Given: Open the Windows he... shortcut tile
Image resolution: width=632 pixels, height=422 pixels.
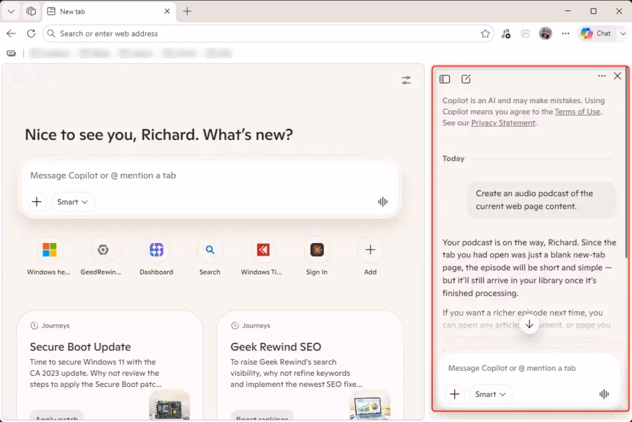Looking at the screenshot, I should click(x=49, y=256).
